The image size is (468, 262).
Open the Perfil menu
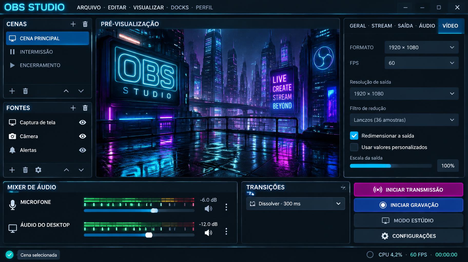tap(204, 8)
